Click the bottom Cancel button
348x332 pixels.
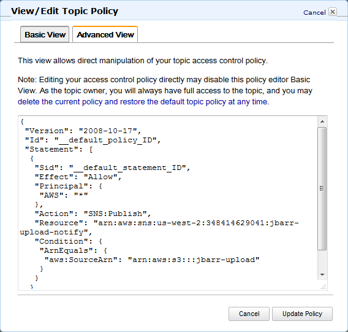[x=249, y=314]
